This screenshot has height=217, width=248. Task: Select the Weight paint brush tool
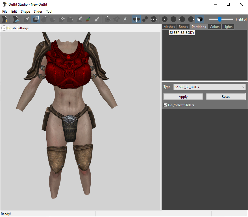coord(79,19)
